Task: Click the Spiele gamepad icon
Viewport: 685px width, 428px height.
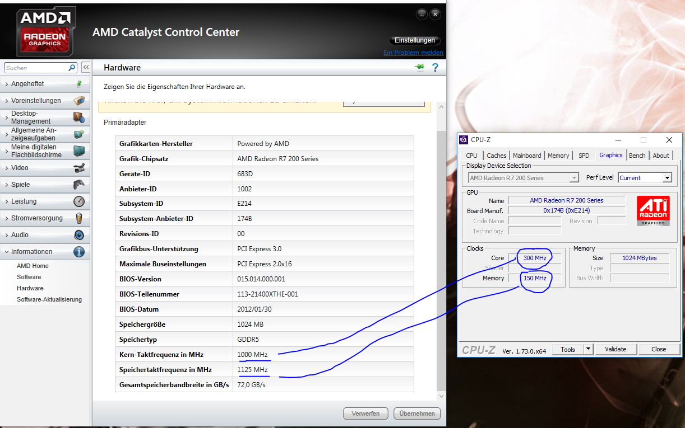Action: pos(79,185)
